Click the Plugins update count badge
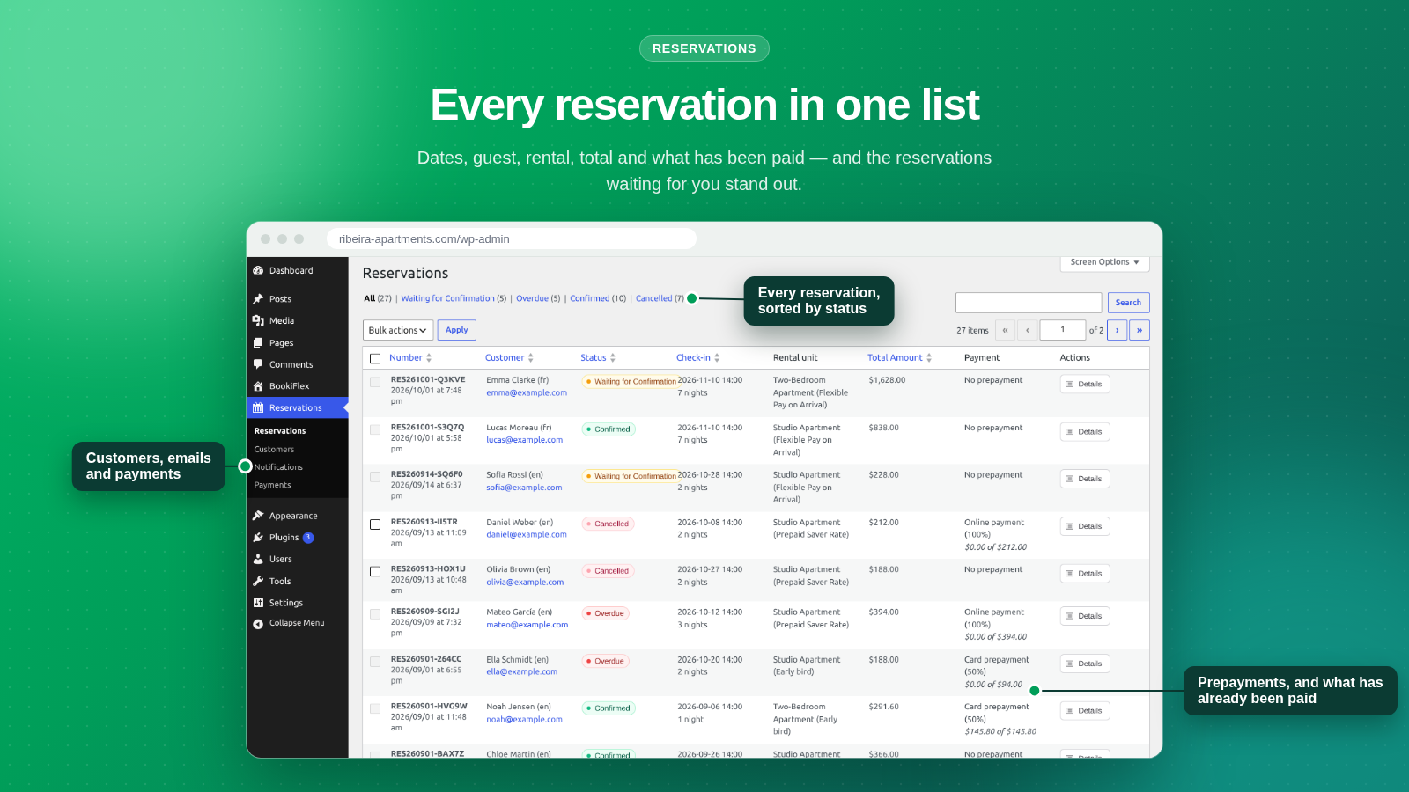This screenshot has height=792, width=1409. [308, 538]
